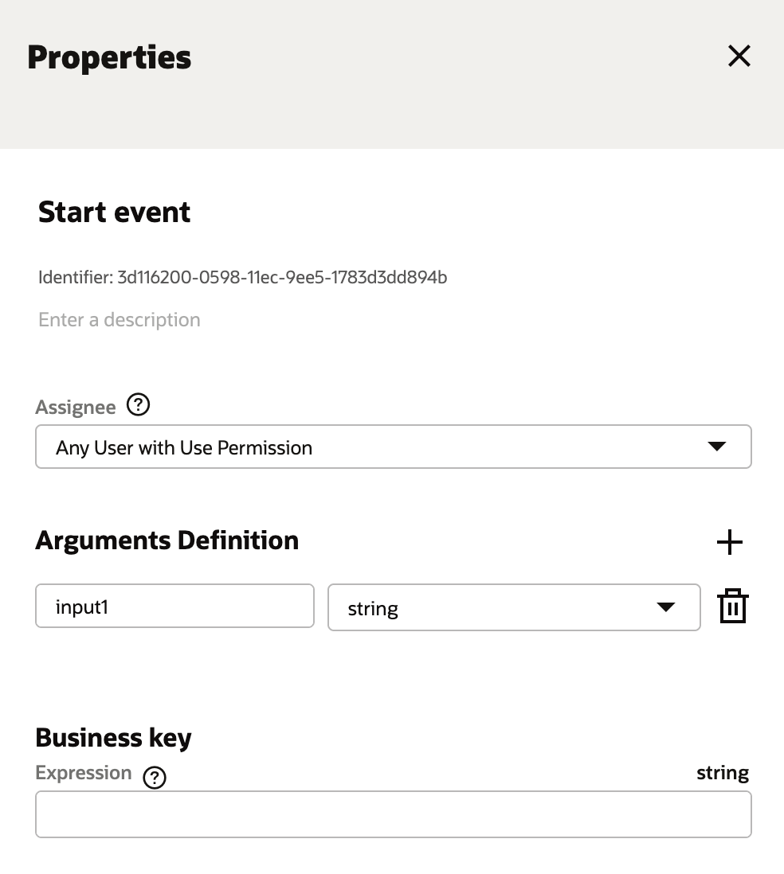This screenshot has height=874, width=784.
Task: Click the Business key Expression field
Action: click(394, 814)
